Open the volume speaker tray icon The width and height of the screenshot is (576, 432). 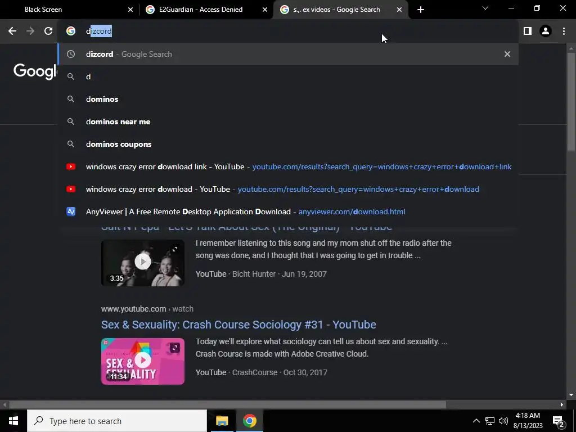click(x=503, y=421)
